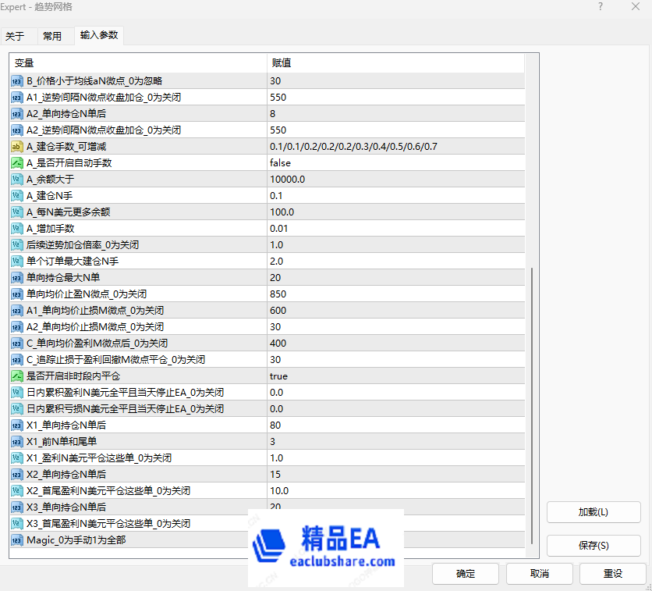
Task: Click the double icon beside A_余额大于
Action: pyautogui.click(x=17, y=180)
